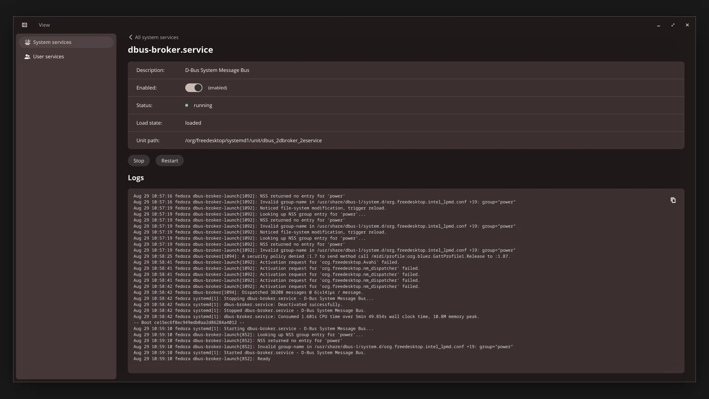Toggle the sidebar panel icon

click(x=25, y=25)
